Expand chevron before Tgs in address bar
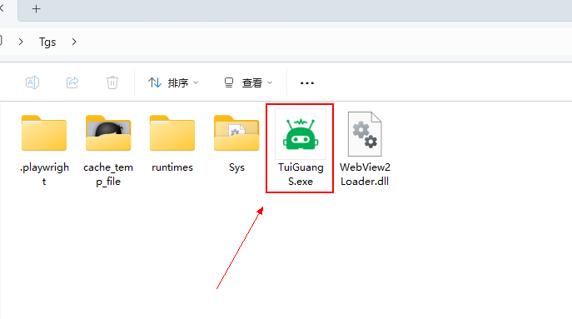 [21, 42]
